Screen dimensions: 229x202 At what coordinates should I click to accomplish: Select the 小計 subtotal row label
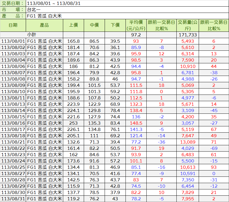[x=31, y=35]
